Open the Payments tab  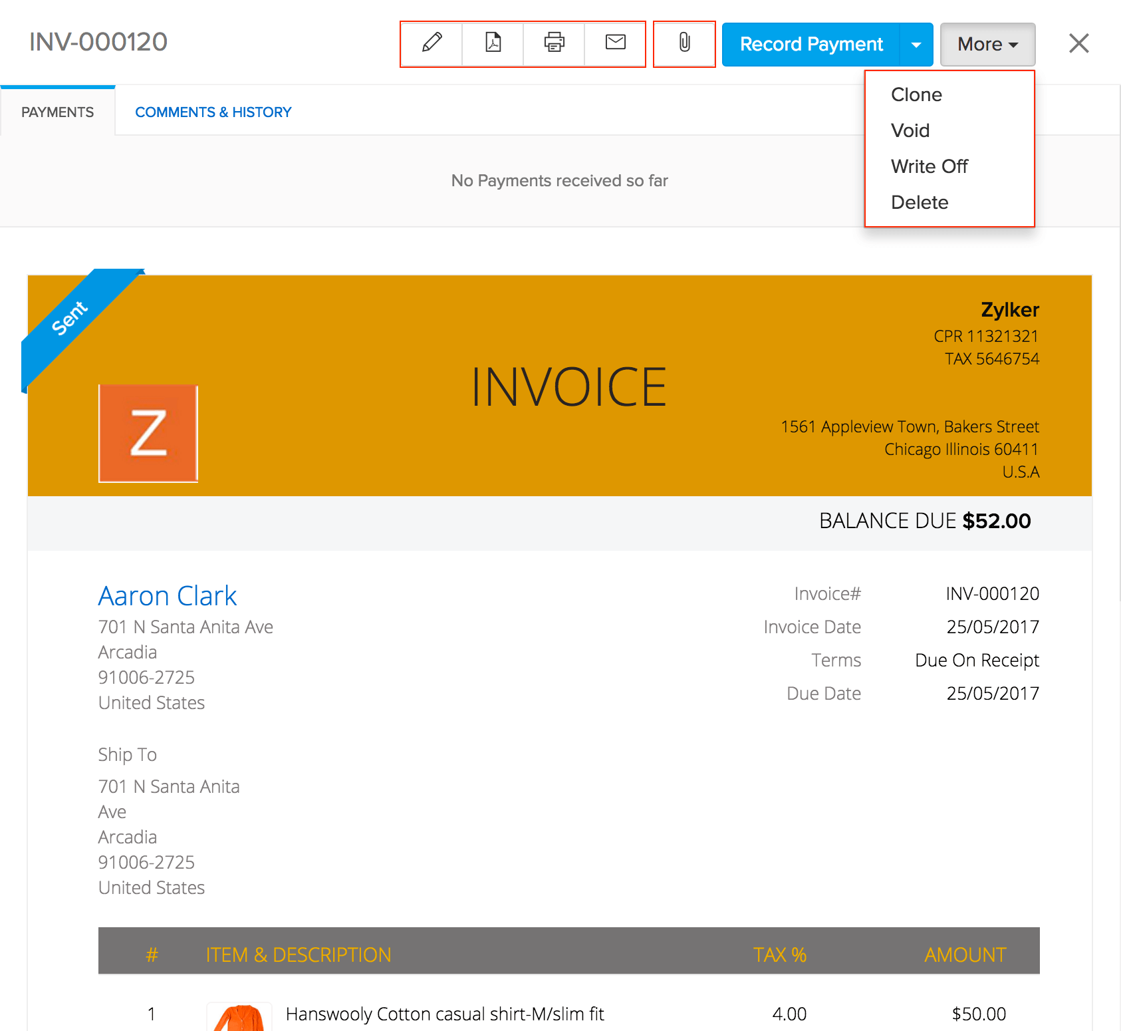(x=57, y=112)
